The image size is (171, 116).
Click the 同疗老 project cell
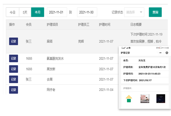click(51, 90)
